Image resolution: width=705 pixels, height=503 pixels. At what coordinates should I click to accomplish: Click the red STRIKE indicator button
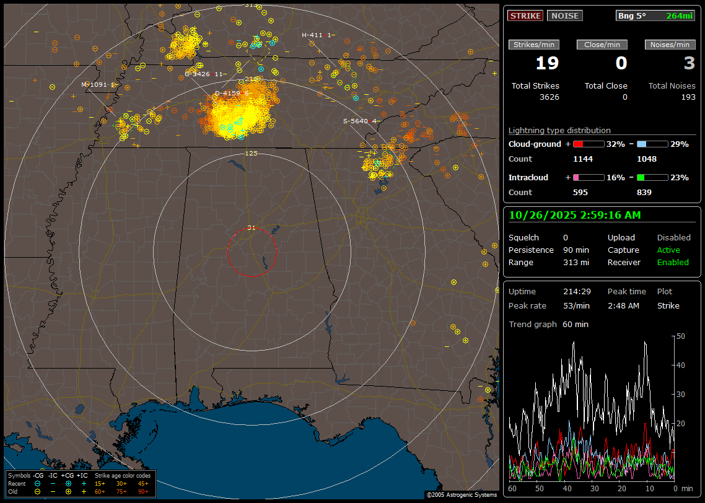525,16
